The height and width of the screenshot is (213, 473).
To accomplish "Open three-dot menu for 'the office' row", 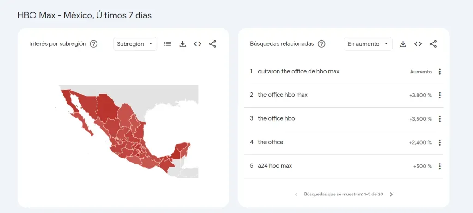I will coord(440,142).
